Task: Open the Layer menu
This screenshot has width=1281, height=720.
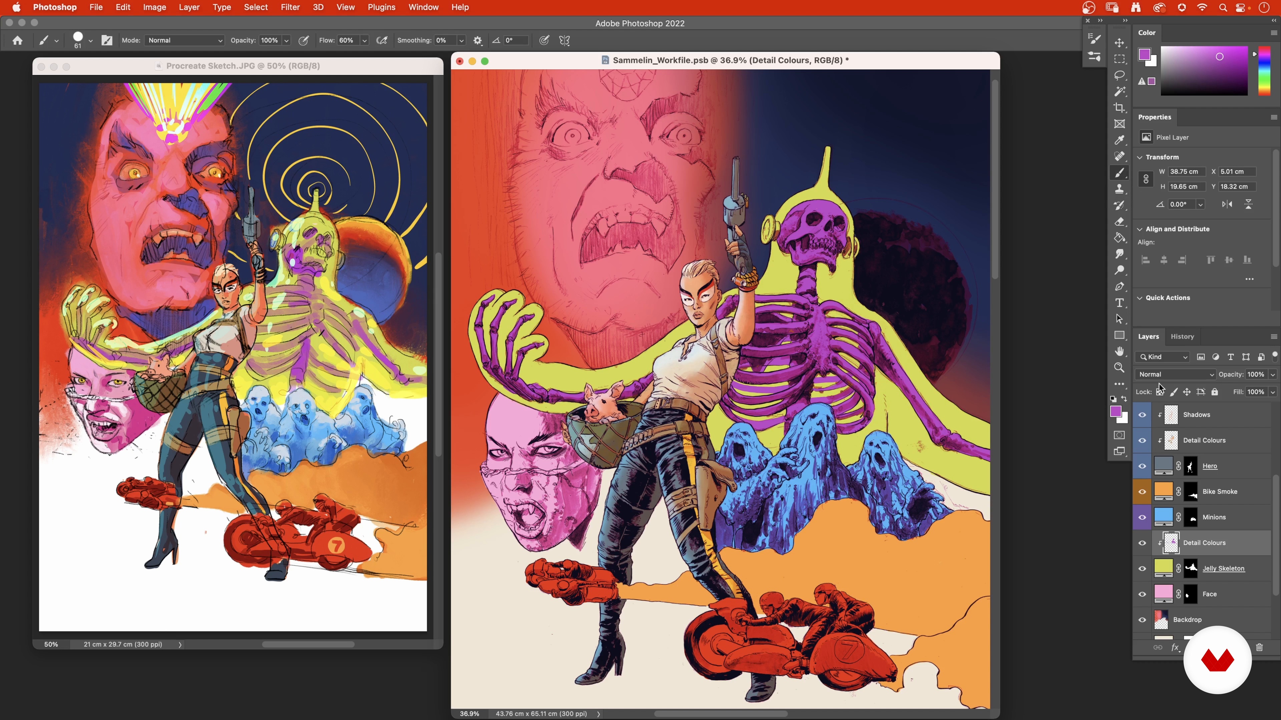Action: click(189, 7)
